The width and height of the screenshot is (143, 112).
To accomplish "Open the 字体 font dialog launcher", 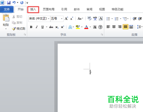I will (x=102, y=34).
